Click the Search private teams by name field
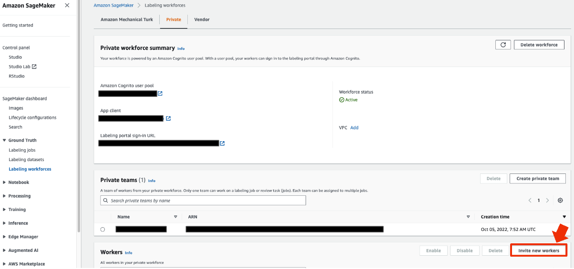 (x=203, y=201)
